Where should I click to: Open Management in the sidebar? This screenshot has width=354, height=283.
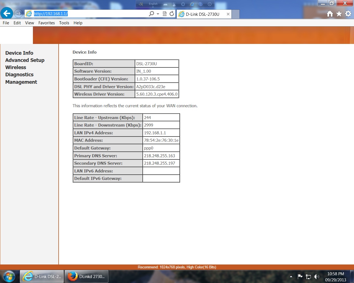(x=21, y=82)
